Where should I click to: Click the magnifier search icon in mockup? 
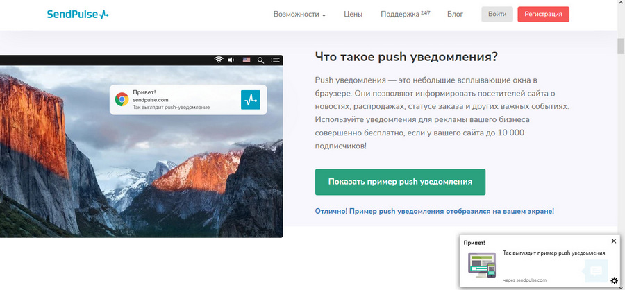(260, 60)
